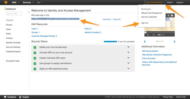Click the orange AWS cube logo
This screenshot has width=190, height=99.
(x=6, y=2)
